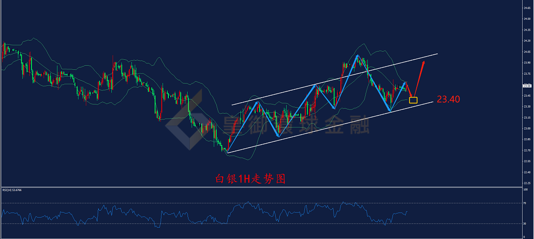Click the RSI axis label 100
Image resolution: width=534 pixels, height=239 pixels.
pyautogui.click(x=525, y=189)
